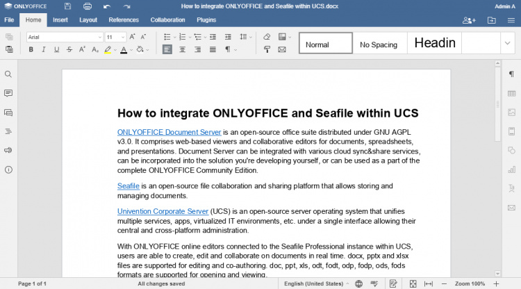
Task: Open the line spacing dropdown
Action: coord(251,38)
